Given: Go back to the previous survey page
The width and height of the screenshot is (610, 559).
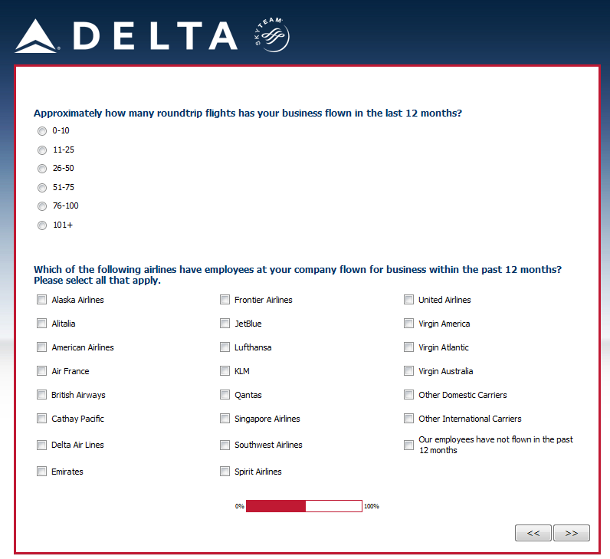Looking at the screenshot, I should pyautogui.click(x=533, y=533).
